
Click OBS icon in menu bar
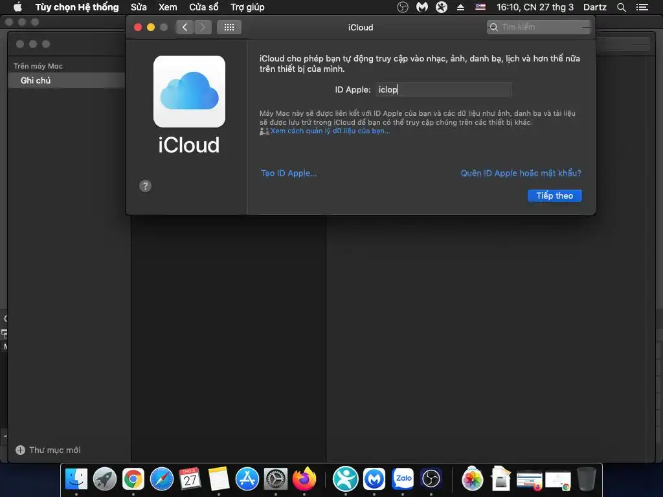click(403, 7)
